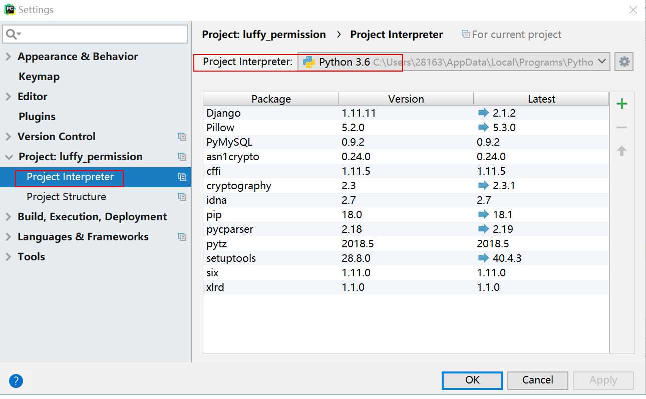This screenshot has height=399, width=646.
Task: Expand the Editor section
Action: 8,97
